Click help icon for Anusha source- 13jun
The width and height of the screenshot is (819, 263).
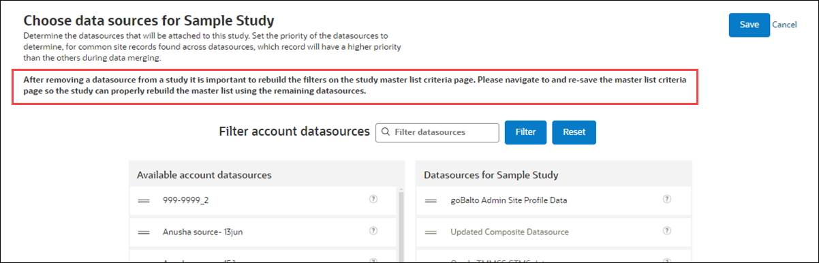tap(373, 231)
